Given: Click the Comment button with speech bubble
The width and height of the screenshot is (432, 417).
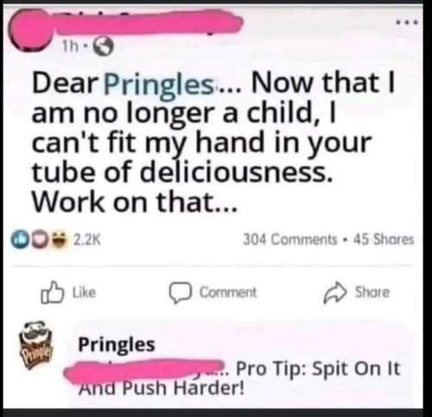Looking at the screenshot, I should pos(213,293).
